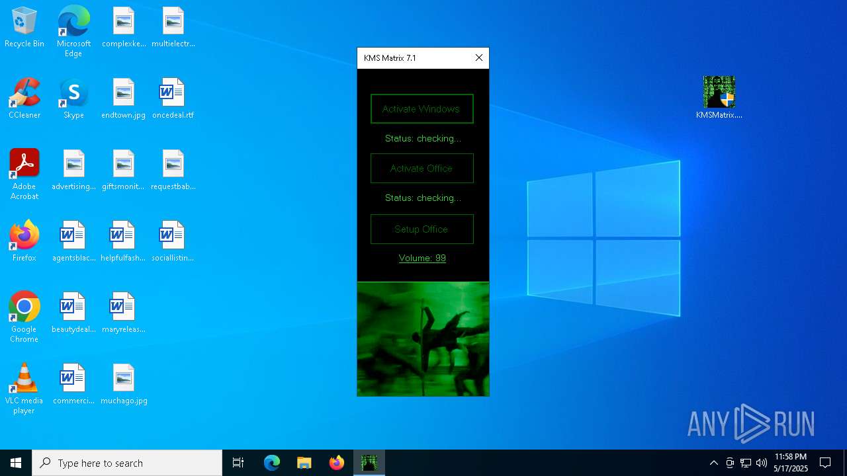This screenshot has width=847, height=476.
Task: Open Google Chrome desktop shortcut
Action: pyautogui.click(x=24, y=317)
